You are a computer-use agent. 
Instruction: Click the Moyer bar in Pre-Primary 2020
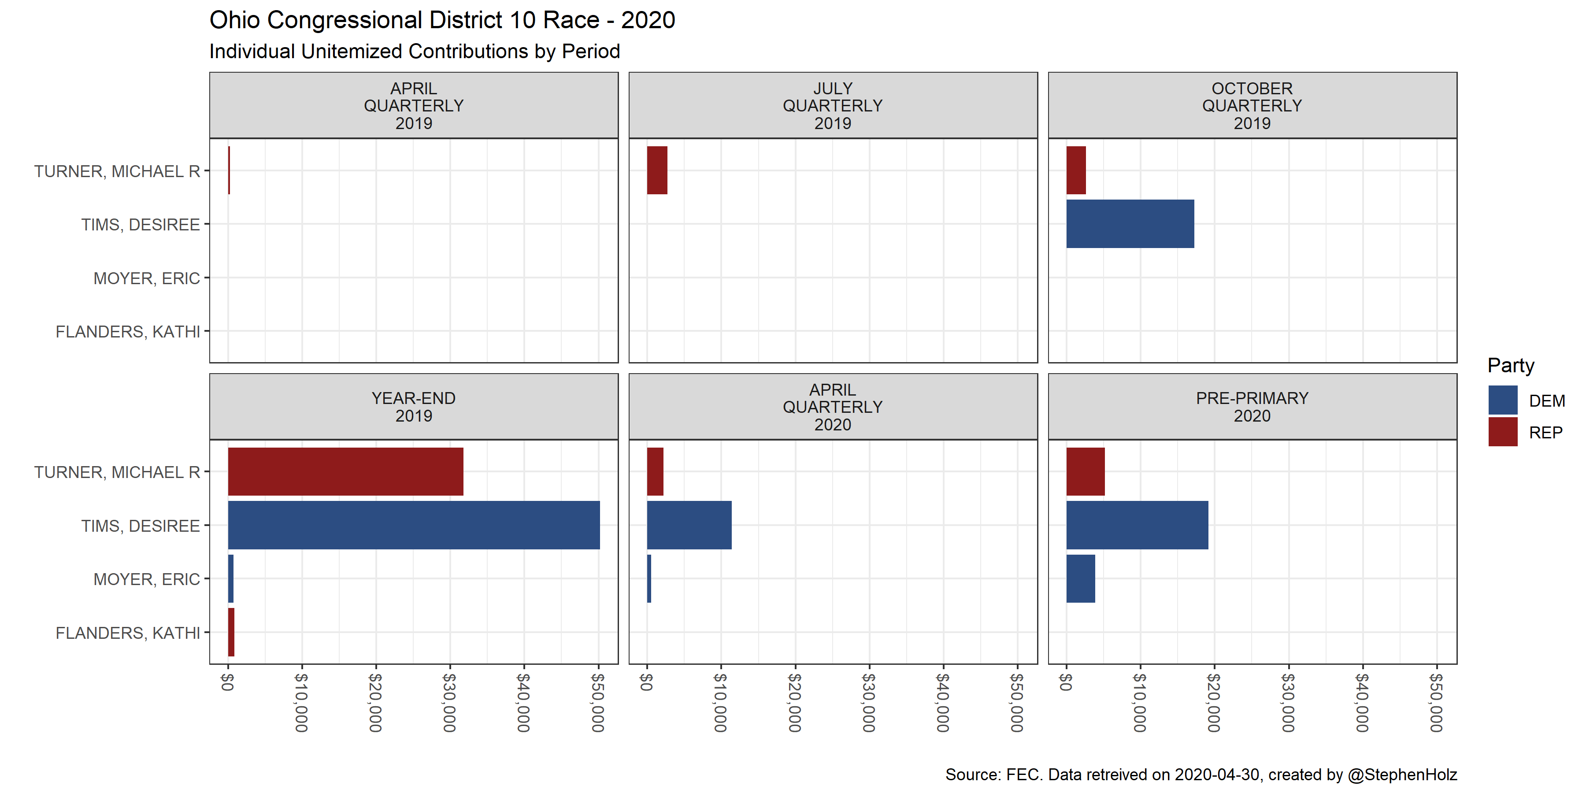(x=1081, y=579)
